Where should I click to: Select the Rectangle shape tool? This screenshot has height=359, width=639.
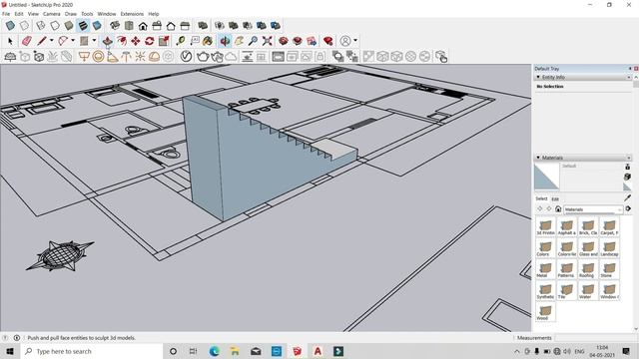coord(84,41)
